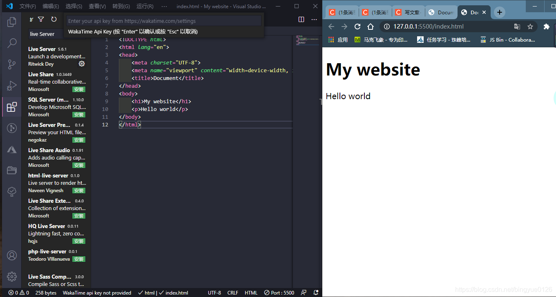
Task: Change line ending via CRLF status item
Action: [x=233, y=293]
